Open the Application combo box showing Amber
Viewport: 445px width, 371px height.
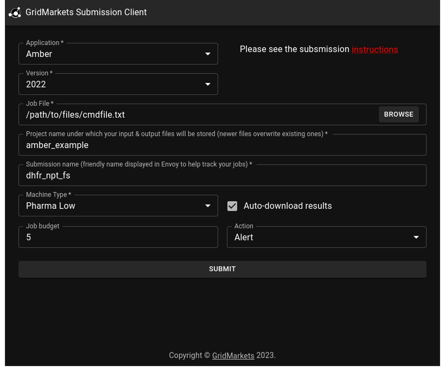[x=109, y=54]
